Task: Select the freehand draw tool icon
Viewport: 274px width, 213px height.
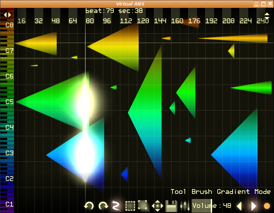Action: [x=116, y=206]
